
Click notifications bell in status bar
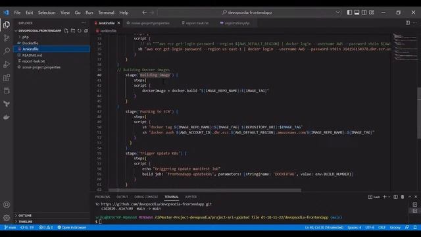point(415,227)
